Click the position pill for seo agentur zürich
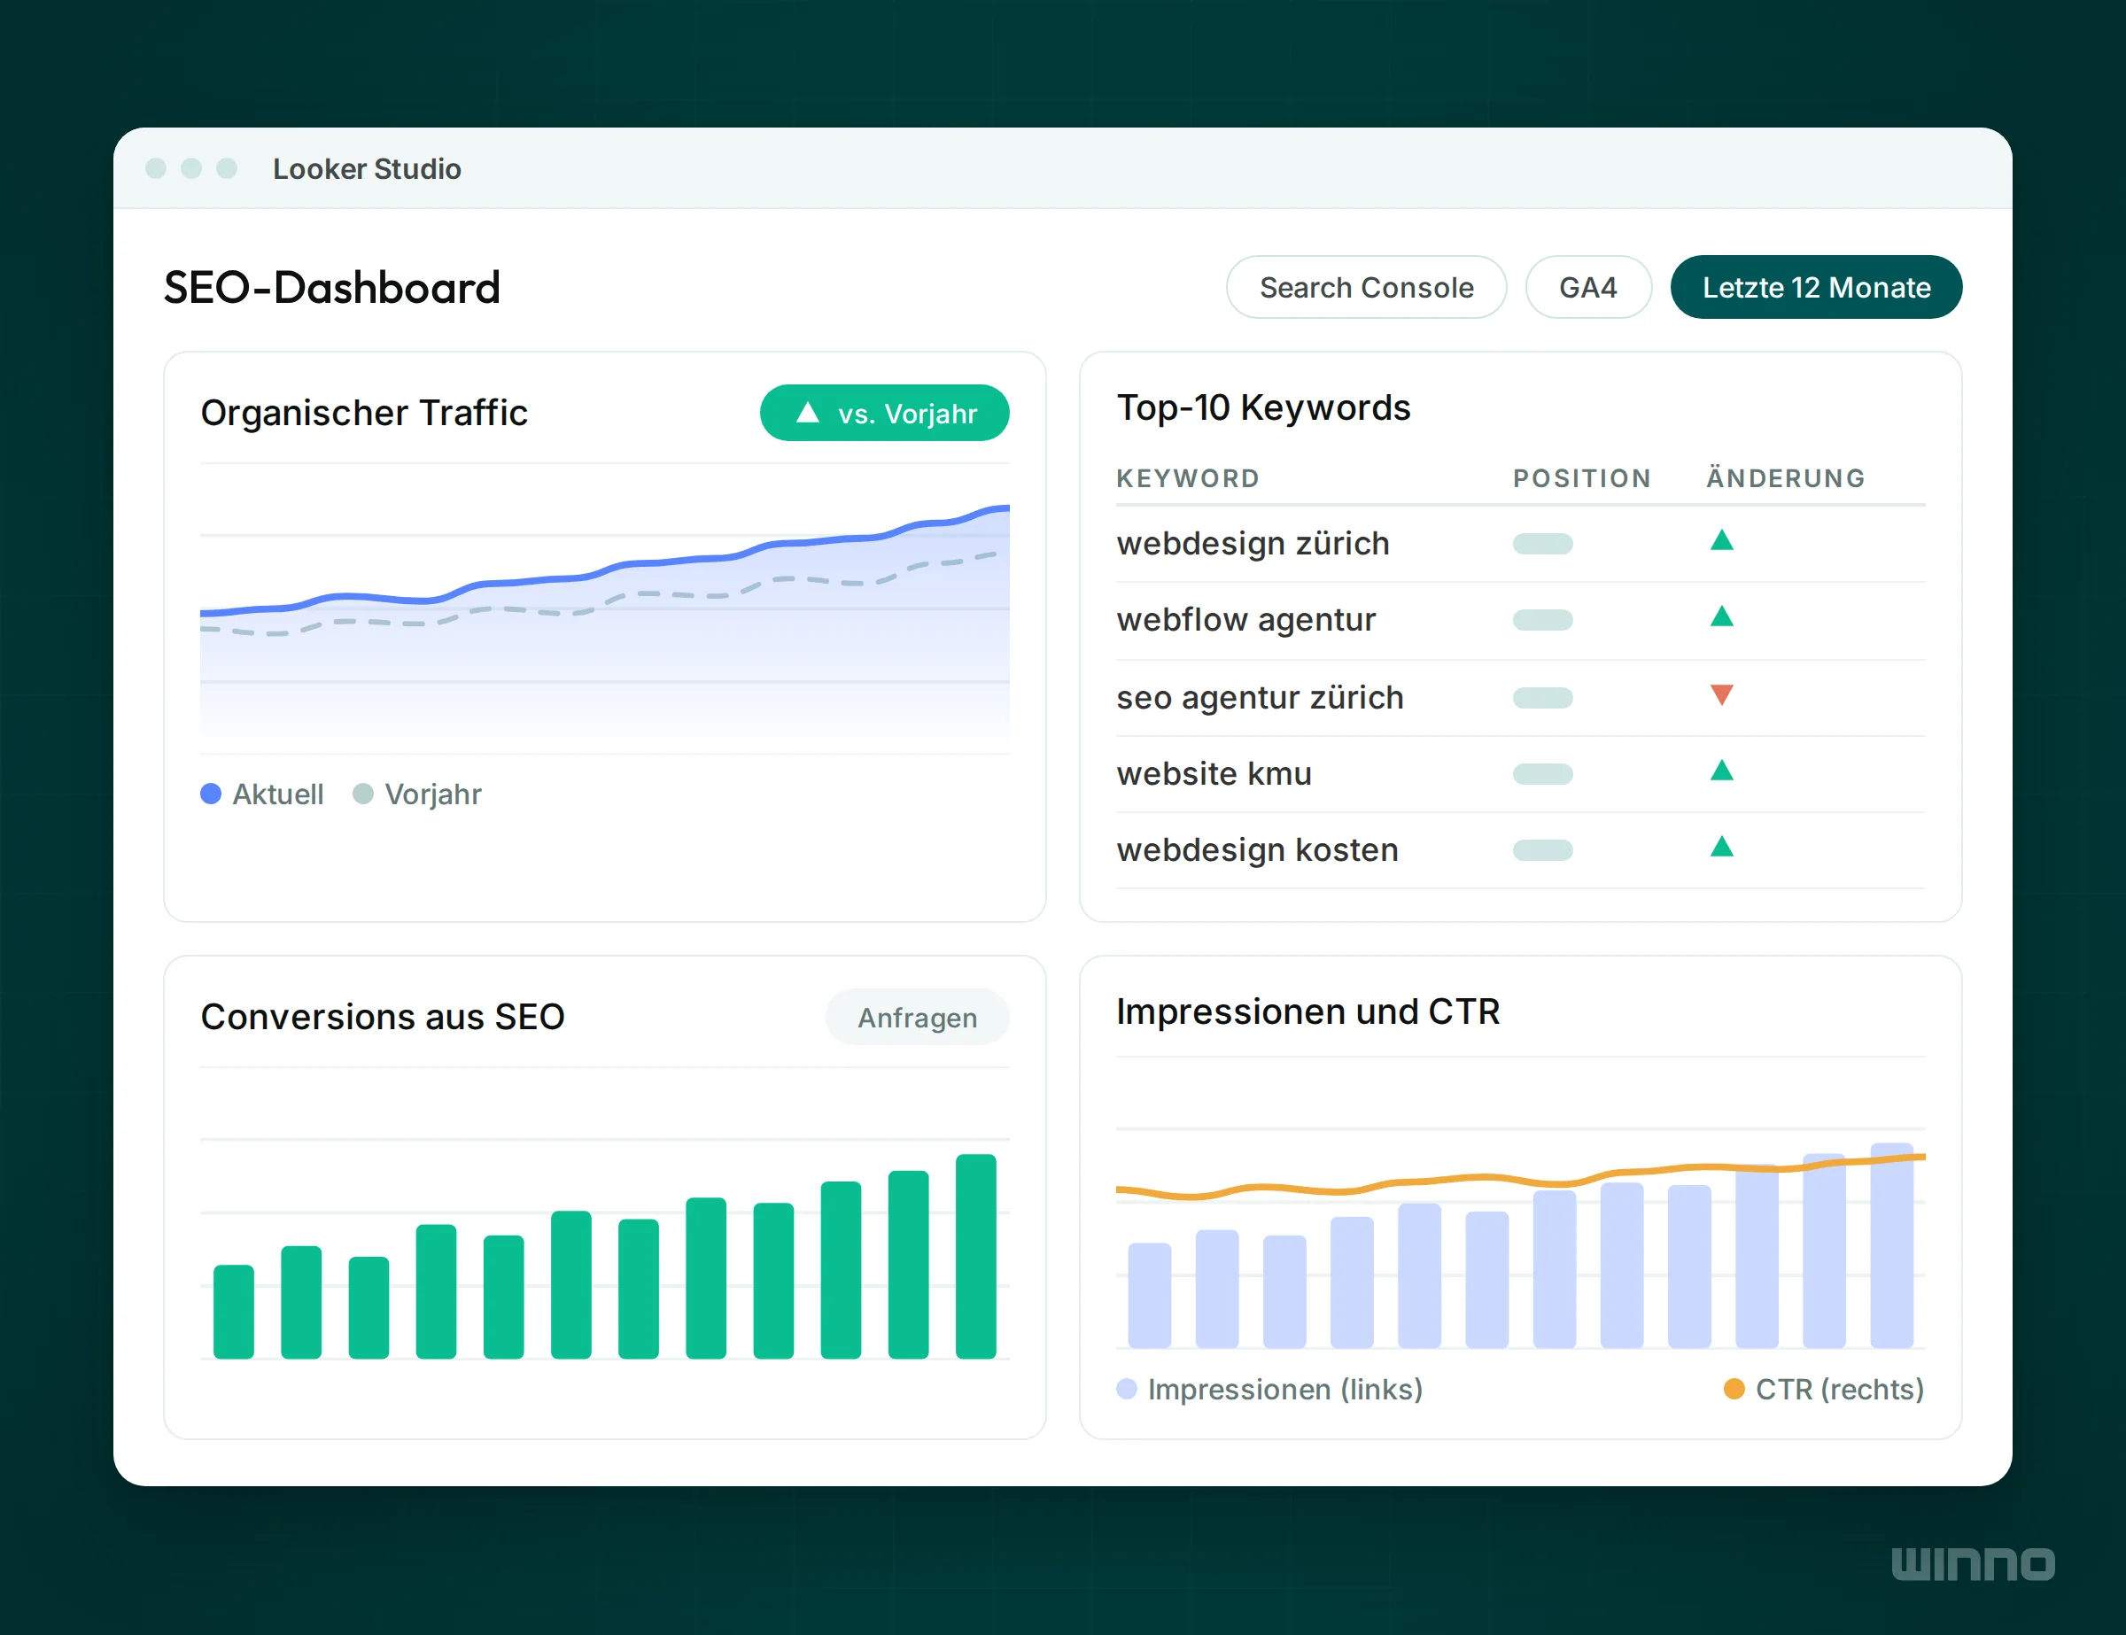Screen dimensions: 2126x1635 coord(1542,698)
